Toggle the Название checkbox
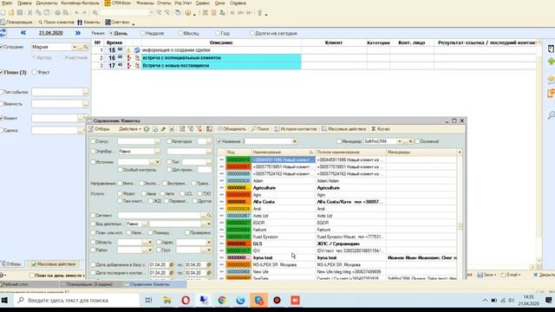This screenshot has height=312, width=555. tap(219, 141)
